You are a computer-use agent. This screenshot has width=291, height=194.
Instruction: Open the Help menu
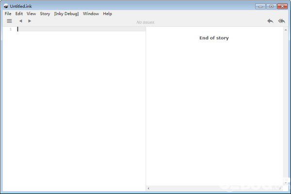[x=108, y=14]
